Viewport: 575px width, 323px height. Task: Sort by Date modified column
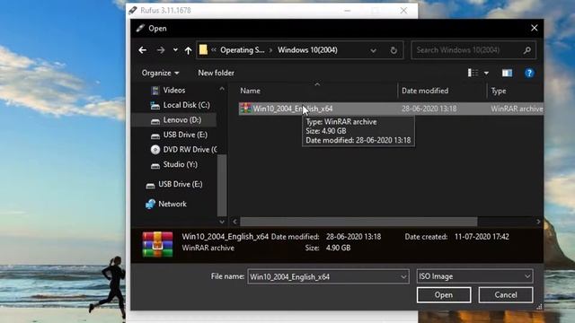425,91
